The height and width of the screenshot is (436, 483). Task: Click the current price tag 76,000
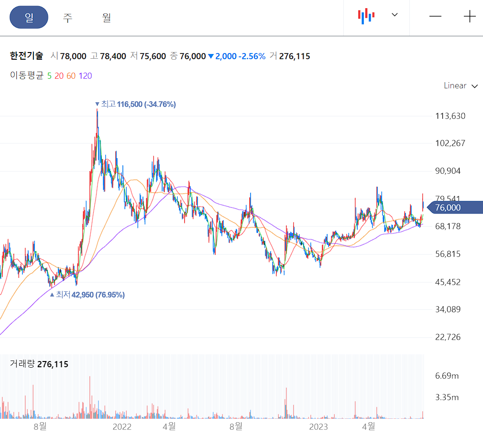(455, 207)
